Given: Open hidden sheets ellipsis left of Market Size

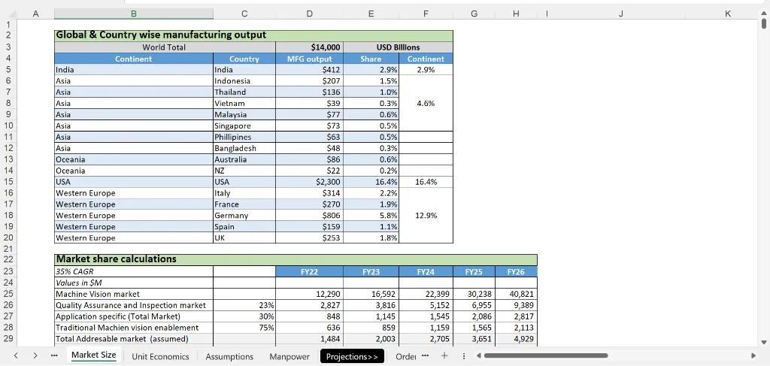Looking at the screenshot, I should point(54,355).
